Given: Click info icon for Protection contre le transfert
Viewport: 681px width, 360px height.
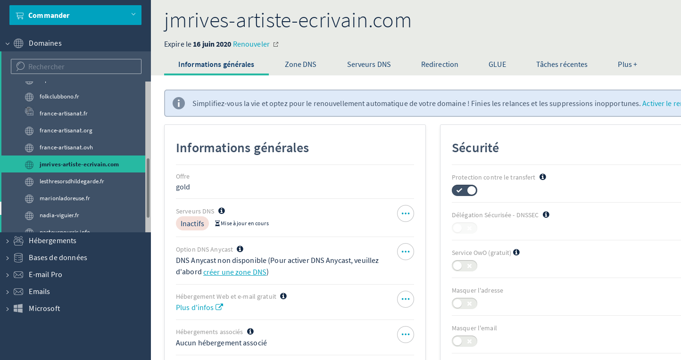Looking at the screenshot, I should 543,177.
